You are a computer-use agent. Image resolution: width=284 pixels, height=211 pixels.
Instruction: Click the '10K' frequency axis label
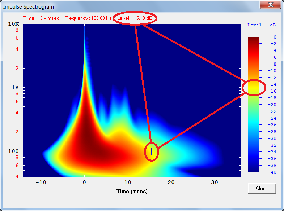coord(14,24)
